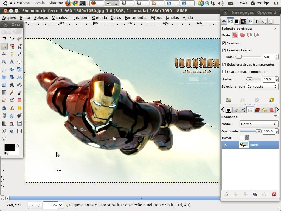Open the Aplicativos system menu
The width and height of the screenshot is (281, 211).
pos(19,3)
